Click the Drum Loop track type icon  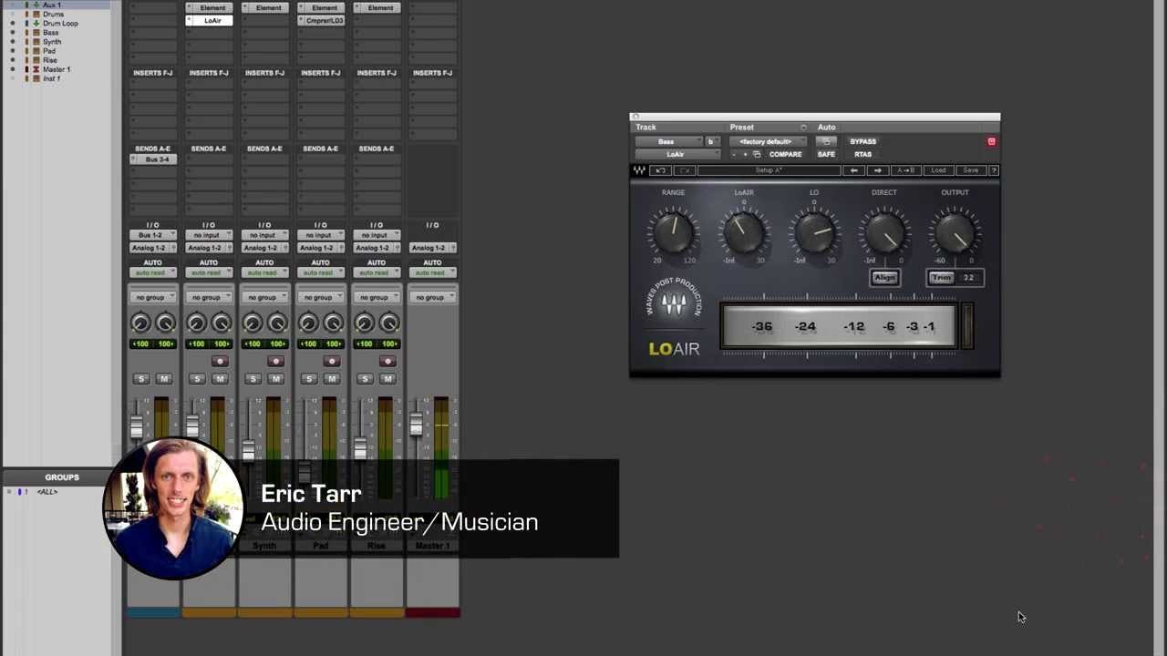[36, 24]
